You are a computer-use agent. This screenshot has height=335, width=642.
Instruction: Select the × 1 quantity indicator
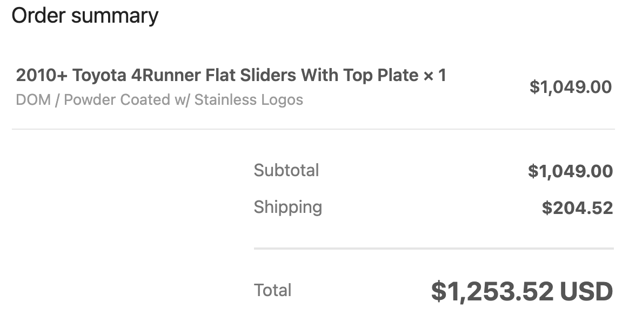[x=435, y=75]
